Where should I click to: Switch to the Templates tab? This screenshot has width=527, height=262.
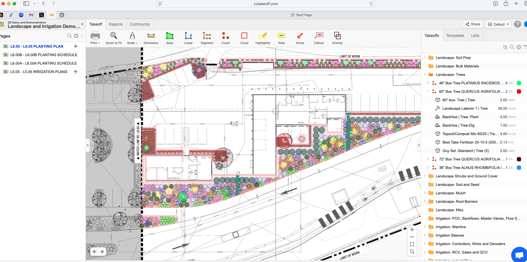pos(455,36)
